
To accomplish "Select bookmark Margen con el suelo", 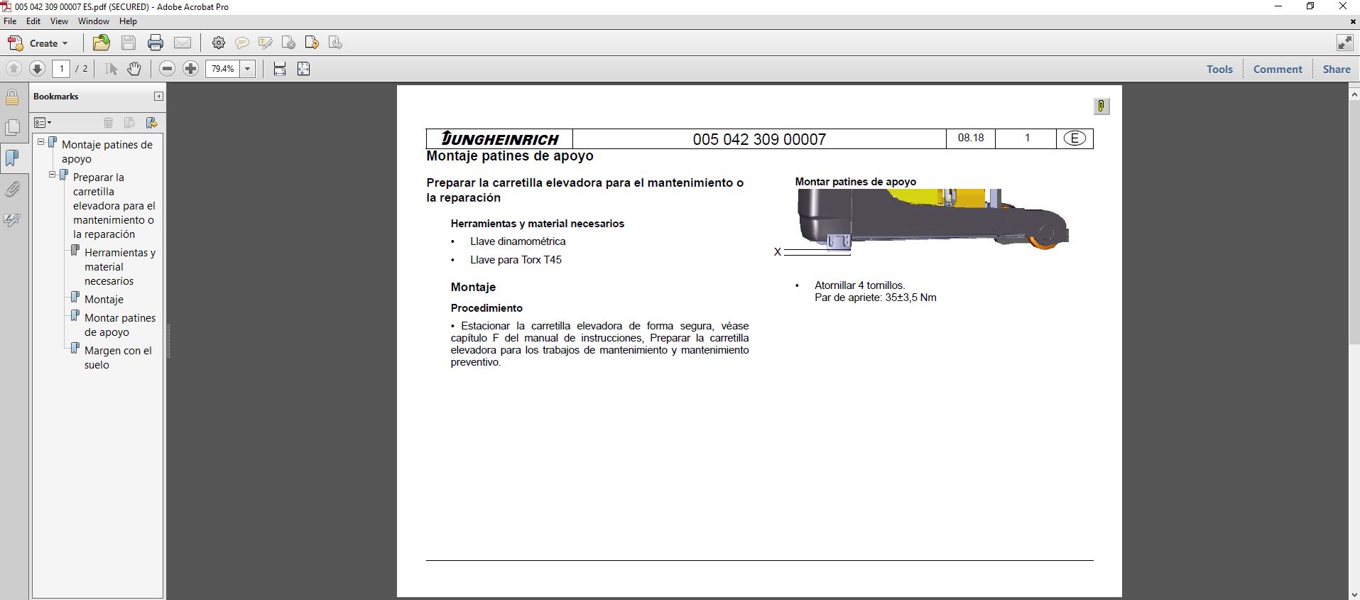I will coord(118,358).
